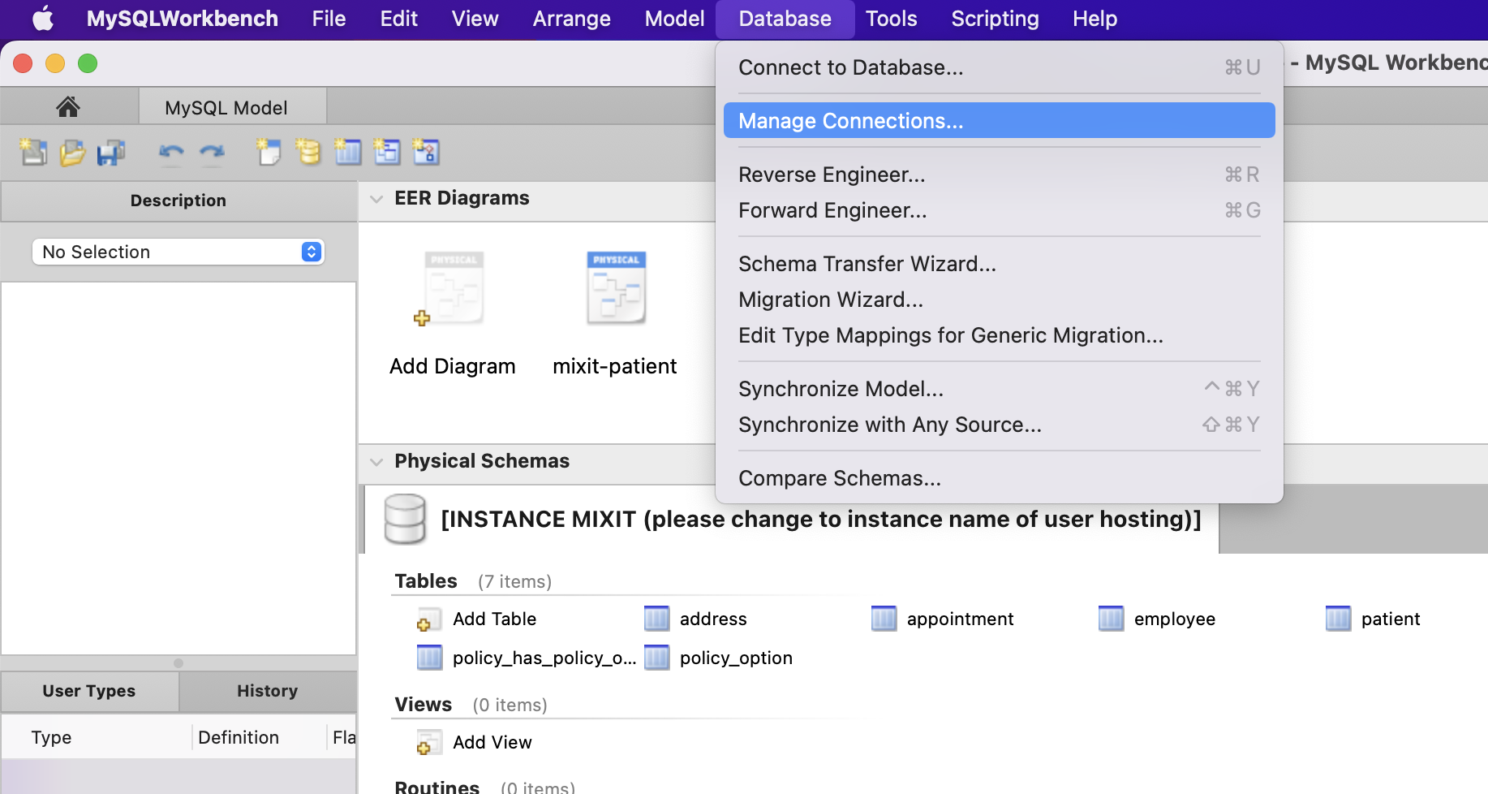Open the Apple menu
This screenshot has height=794, width=1488.
tap(43, 19)
